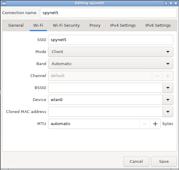Open the Mode dropdown showing Client
This screenshot has height=170, width=179.
tap(111, 52)
